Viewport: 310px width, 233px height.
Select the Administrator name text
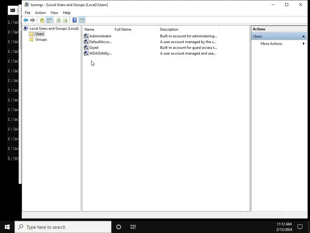tap(100, 36)
